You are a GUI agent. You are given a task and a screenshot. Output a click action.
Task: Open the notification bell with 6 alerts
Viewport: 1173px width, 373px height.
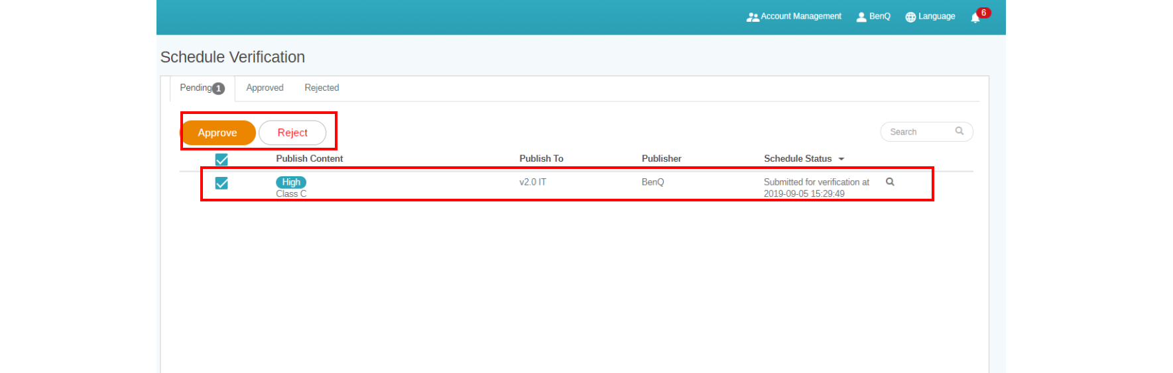975,18
